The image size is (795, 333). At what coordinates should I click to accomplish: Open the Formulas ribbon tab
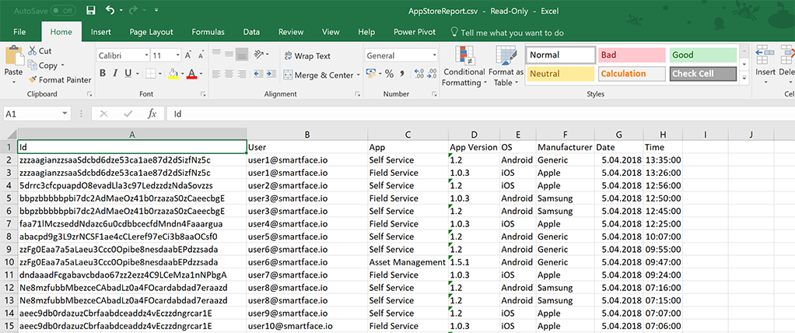[x=208, y=32]
